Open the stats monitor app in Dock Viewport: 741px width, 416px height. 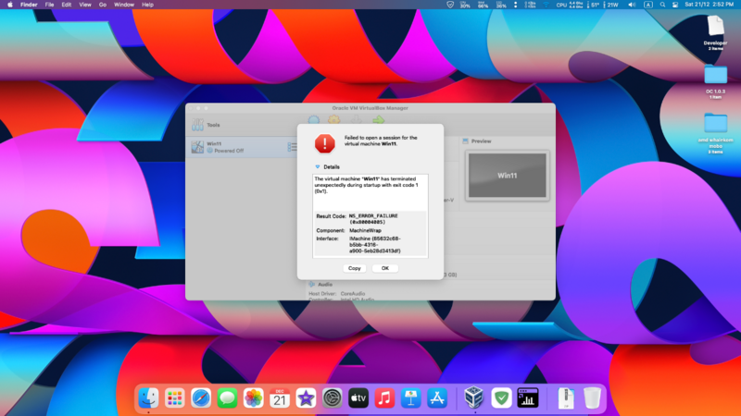click(527, 398)
